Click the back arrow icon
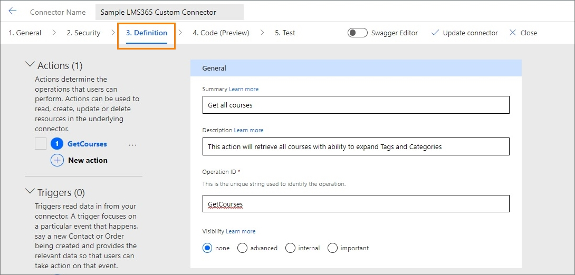 (13, 12)
